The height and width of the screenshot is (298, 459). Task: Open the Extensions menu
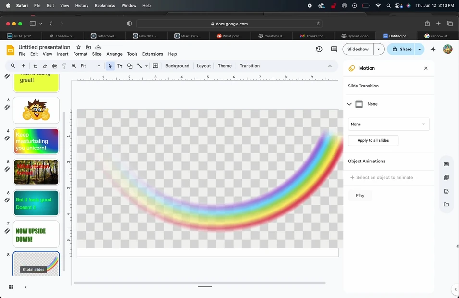click(152, 54)
